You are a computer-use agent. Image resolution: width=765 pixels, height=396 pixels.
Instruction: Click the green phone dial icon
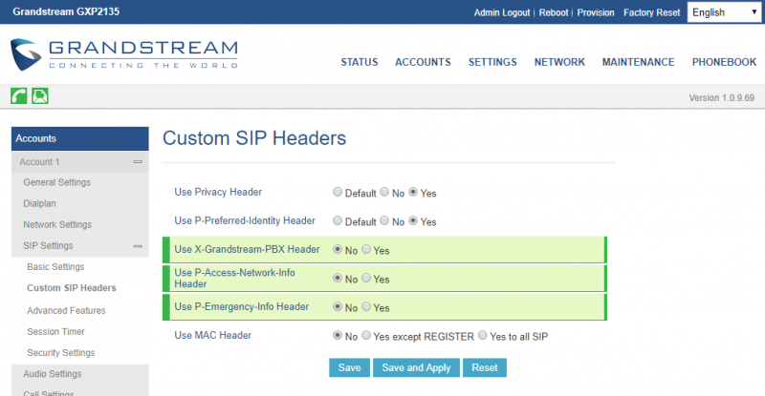19,96
